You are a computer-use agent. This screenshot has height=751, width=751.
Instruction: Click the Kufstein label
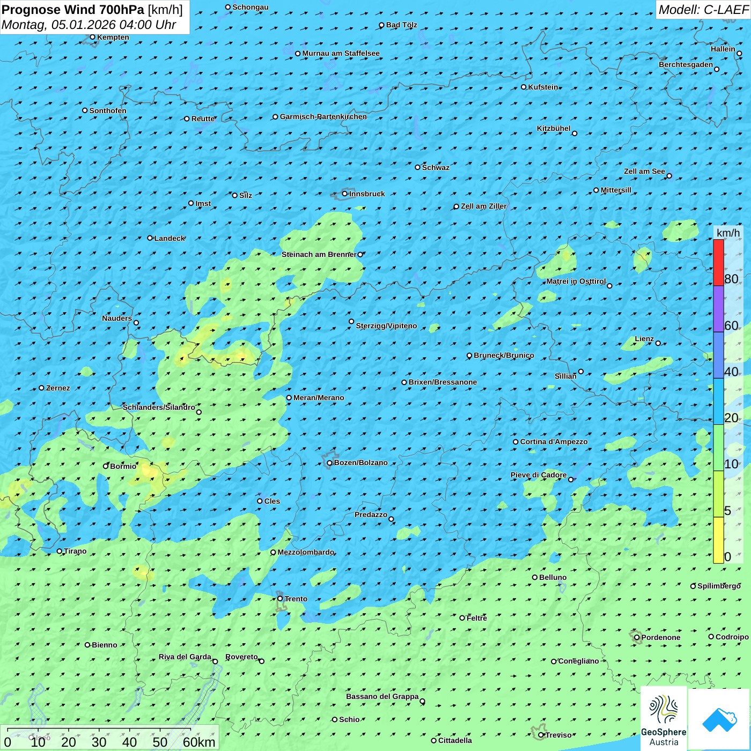(x=543, y=87)
